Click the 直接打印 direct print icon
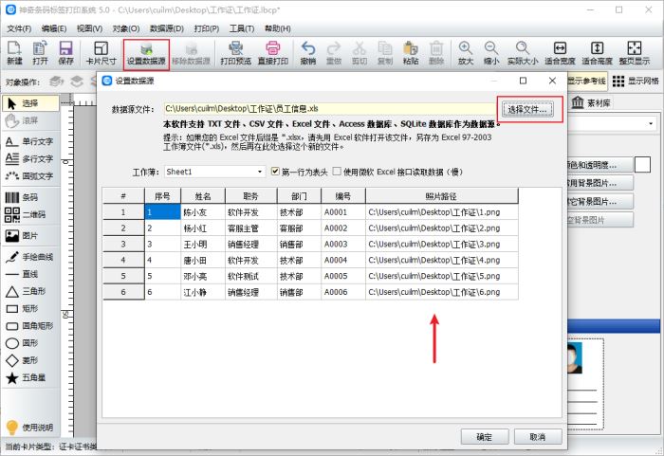 273,53
